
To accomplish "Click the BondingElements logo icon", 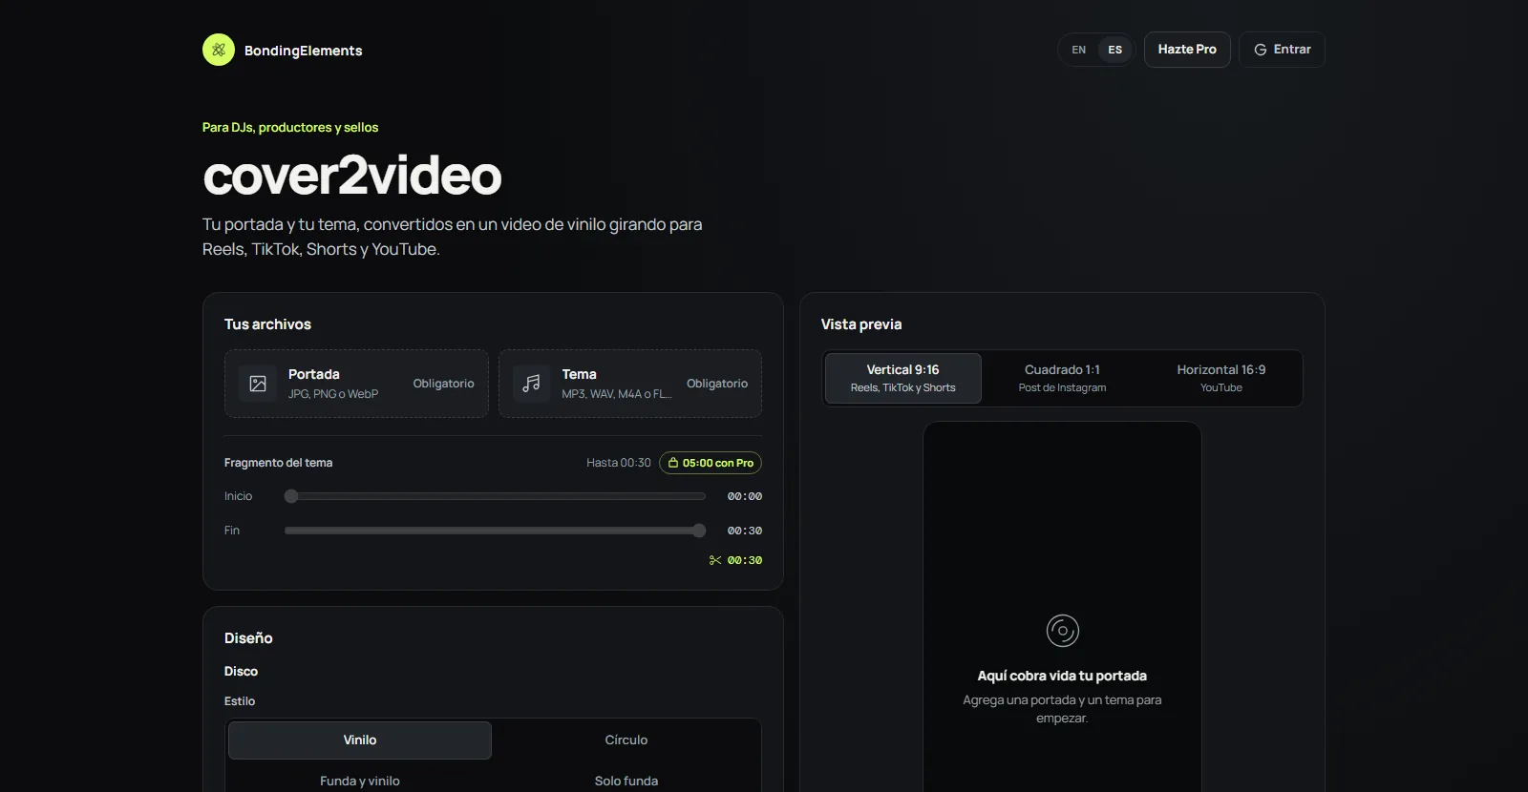I will 219,50.
